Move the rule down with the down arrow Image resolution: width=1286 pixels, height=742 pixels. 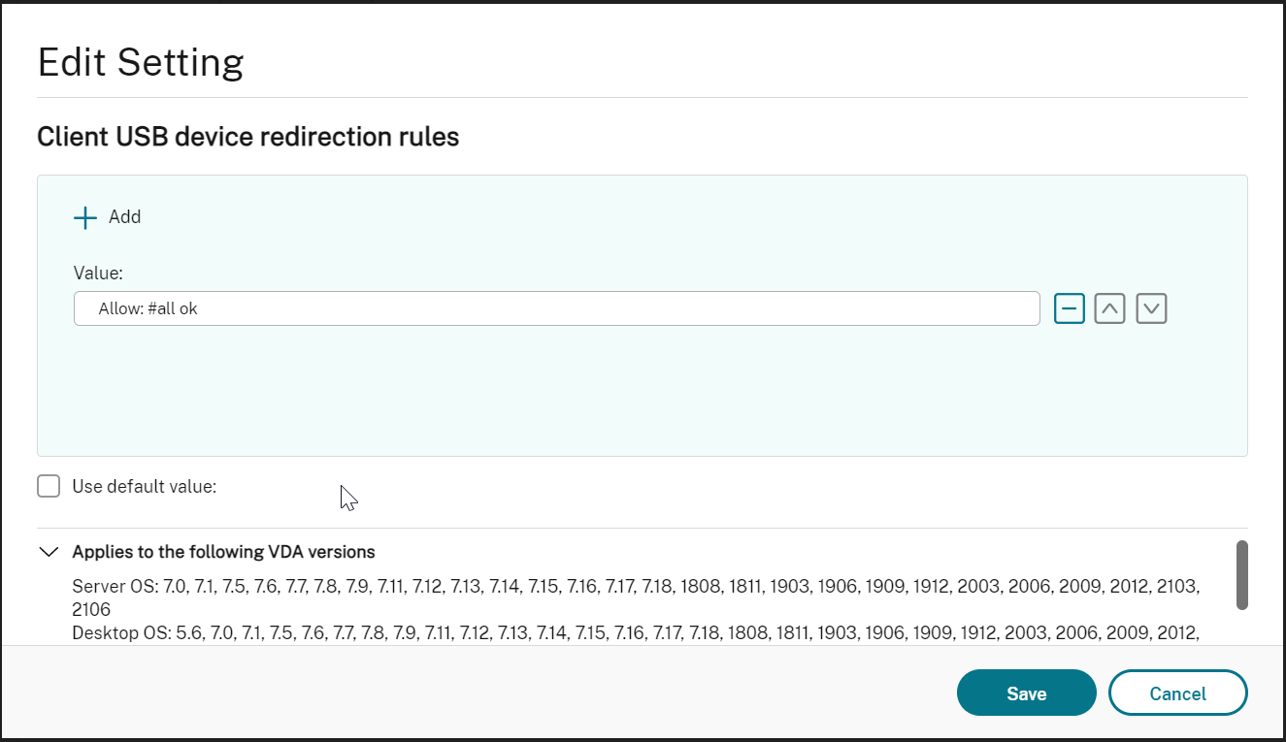(1151, 309)
